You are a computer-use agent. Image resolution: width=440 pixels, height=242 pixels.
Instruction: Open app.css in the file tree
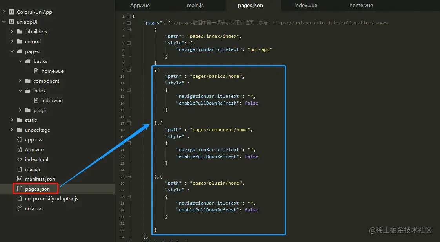[x=34, y=140]
